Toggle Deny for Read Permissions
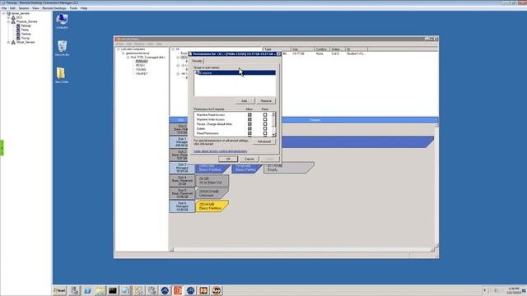This screenshot has width=527, height=296. 265,133
